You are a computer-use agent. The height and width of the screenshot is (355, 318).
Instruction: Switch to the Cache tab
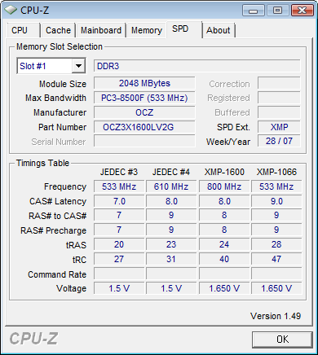coord(58,30)
